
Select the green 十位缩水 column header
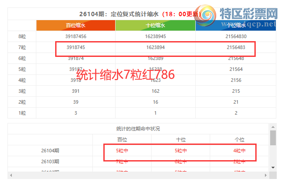(155, 25)
